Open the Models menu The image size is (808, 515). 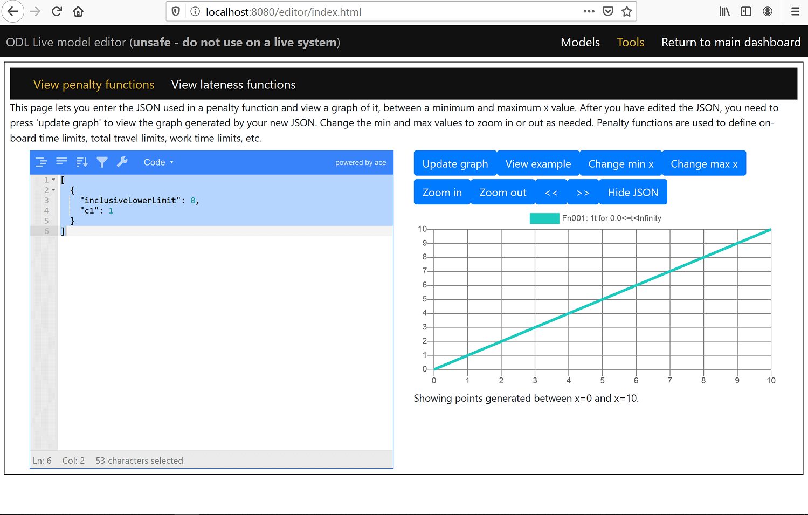pos(580,42)
